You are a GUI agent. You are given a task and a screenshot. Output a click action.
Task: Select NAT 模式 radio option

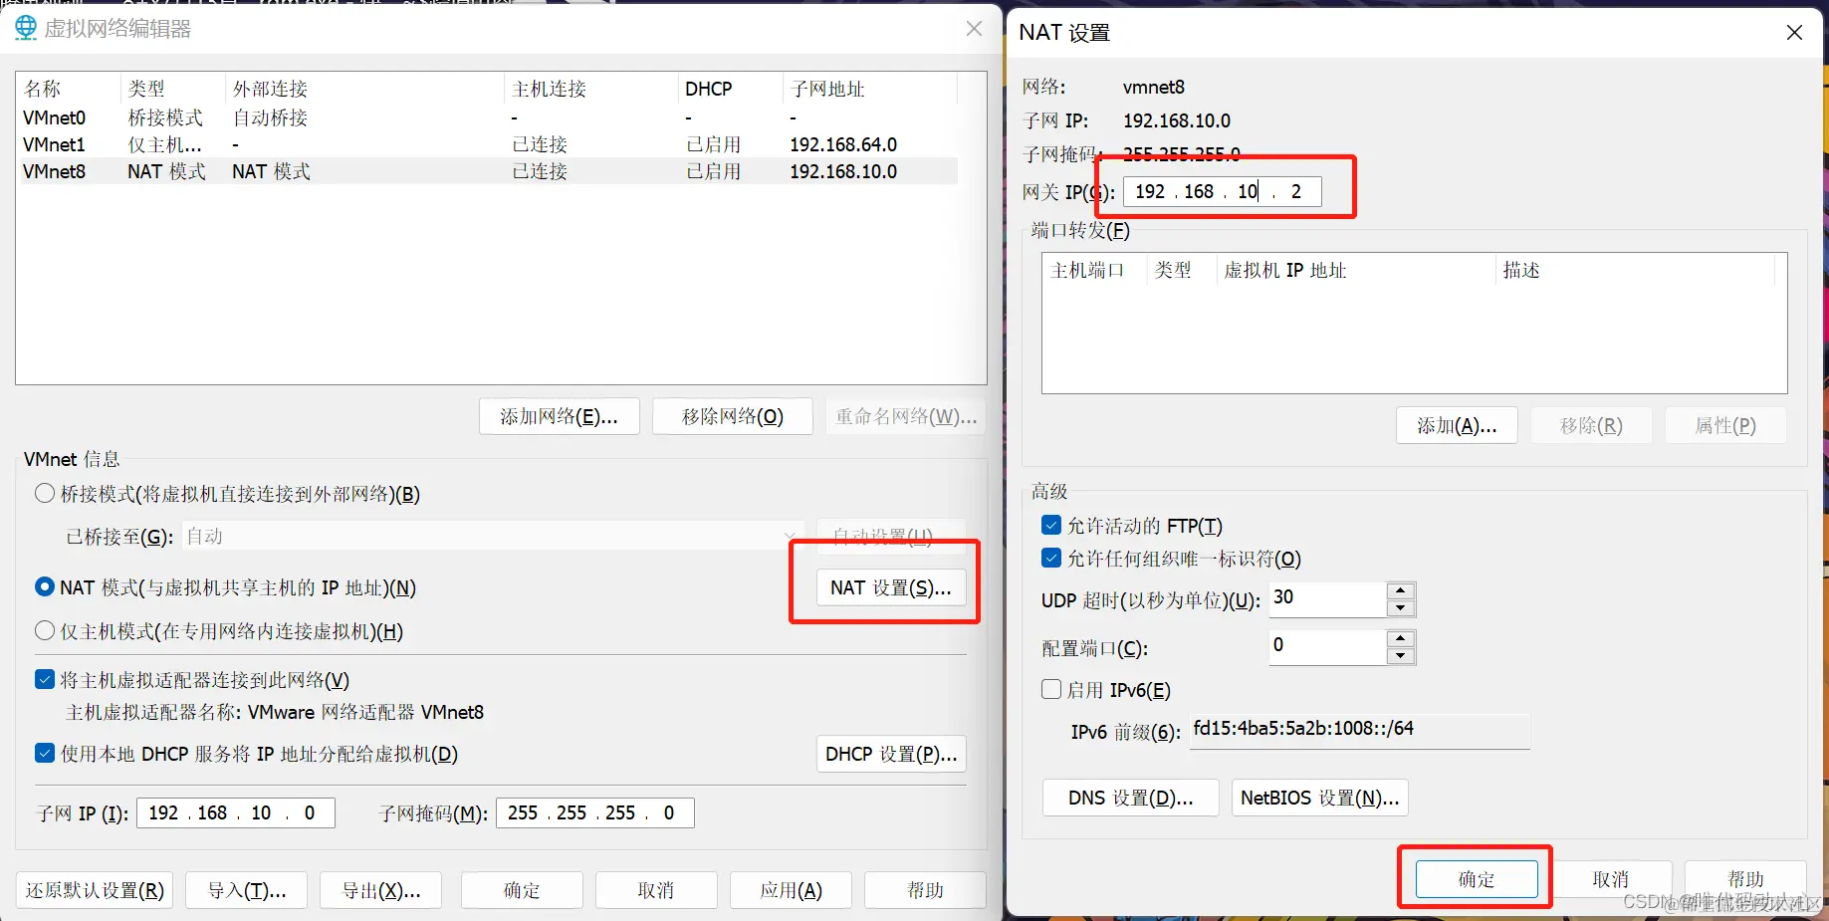45,587
